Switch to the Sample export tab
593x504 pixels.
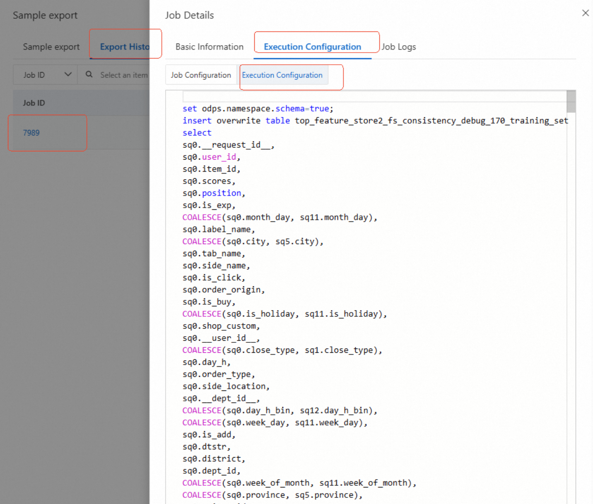[x=51, y=47]
